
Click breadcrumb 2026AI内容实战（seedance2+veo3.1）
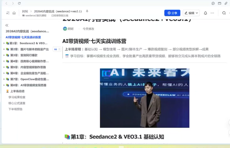pos(58,11)
